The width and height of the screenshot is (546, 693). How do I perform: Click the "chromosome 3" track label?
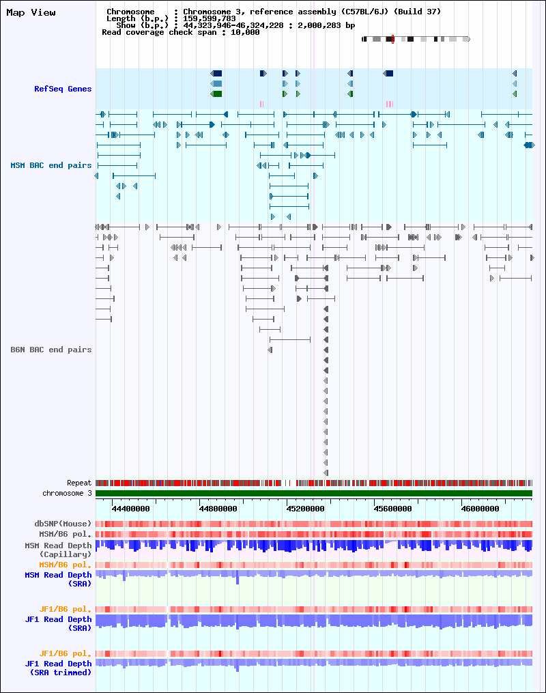tap(67, 493)
